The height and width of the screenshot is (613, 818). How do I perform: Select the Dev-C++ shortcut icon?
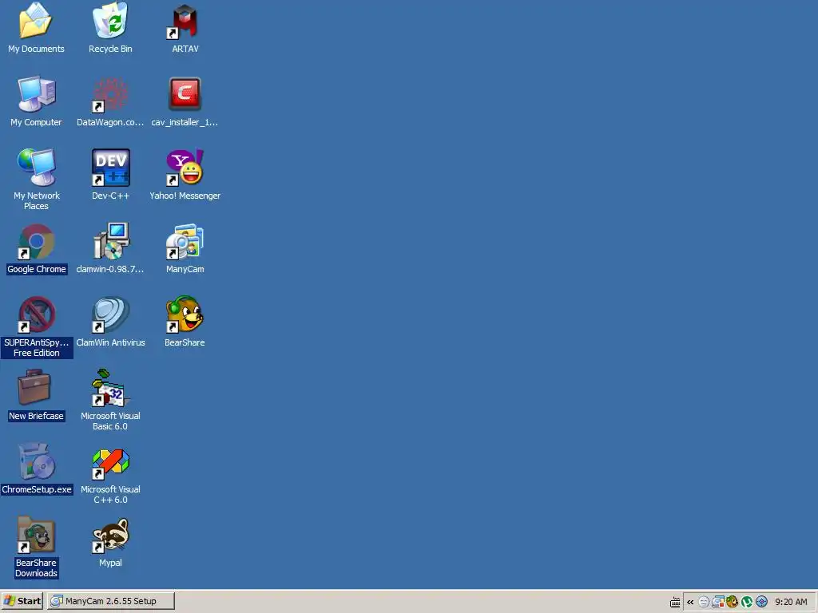point(110,168)
